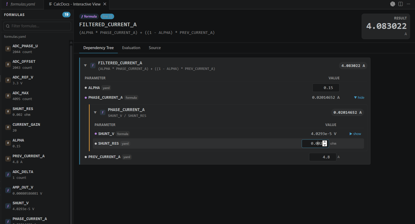Select ADC_PHASE_U in the formulas list
This screenshot has height=224, width=415.
(36, 49)
